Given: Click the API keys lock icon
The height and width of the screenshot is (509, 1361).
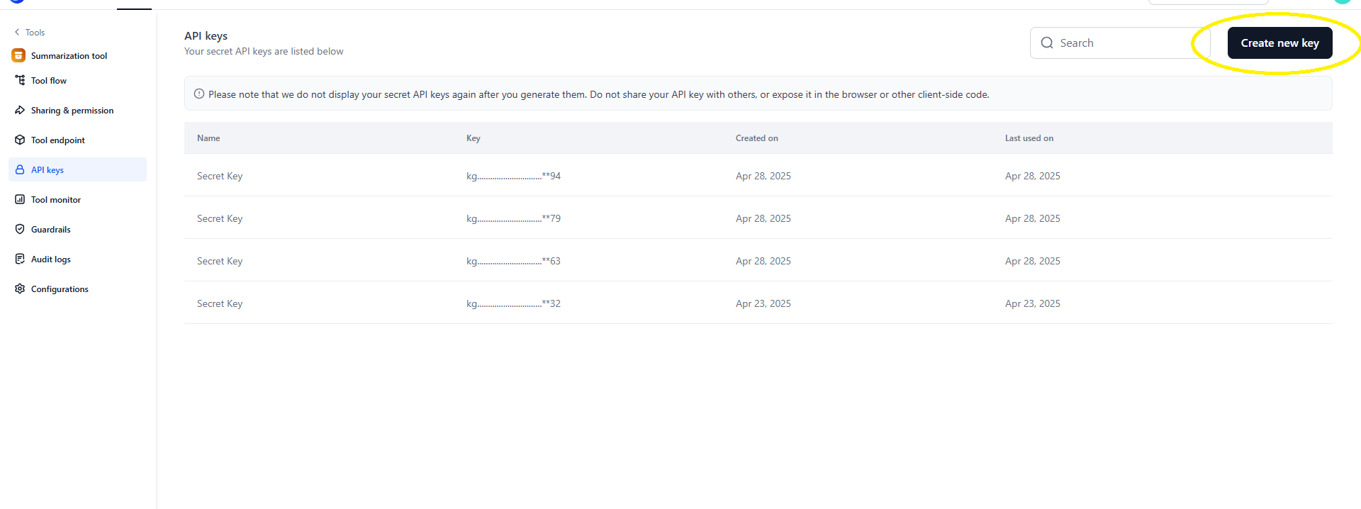Looking at the screenshot, I should (x=20, y=169).
